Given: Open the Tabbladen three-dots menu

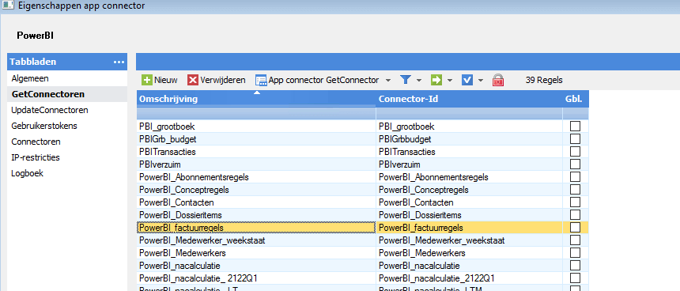Looking at the screenshot, I should click(119, 62).
